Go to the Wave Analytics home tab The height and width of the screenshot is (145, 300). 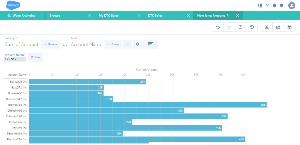click(x=23, y=16)
